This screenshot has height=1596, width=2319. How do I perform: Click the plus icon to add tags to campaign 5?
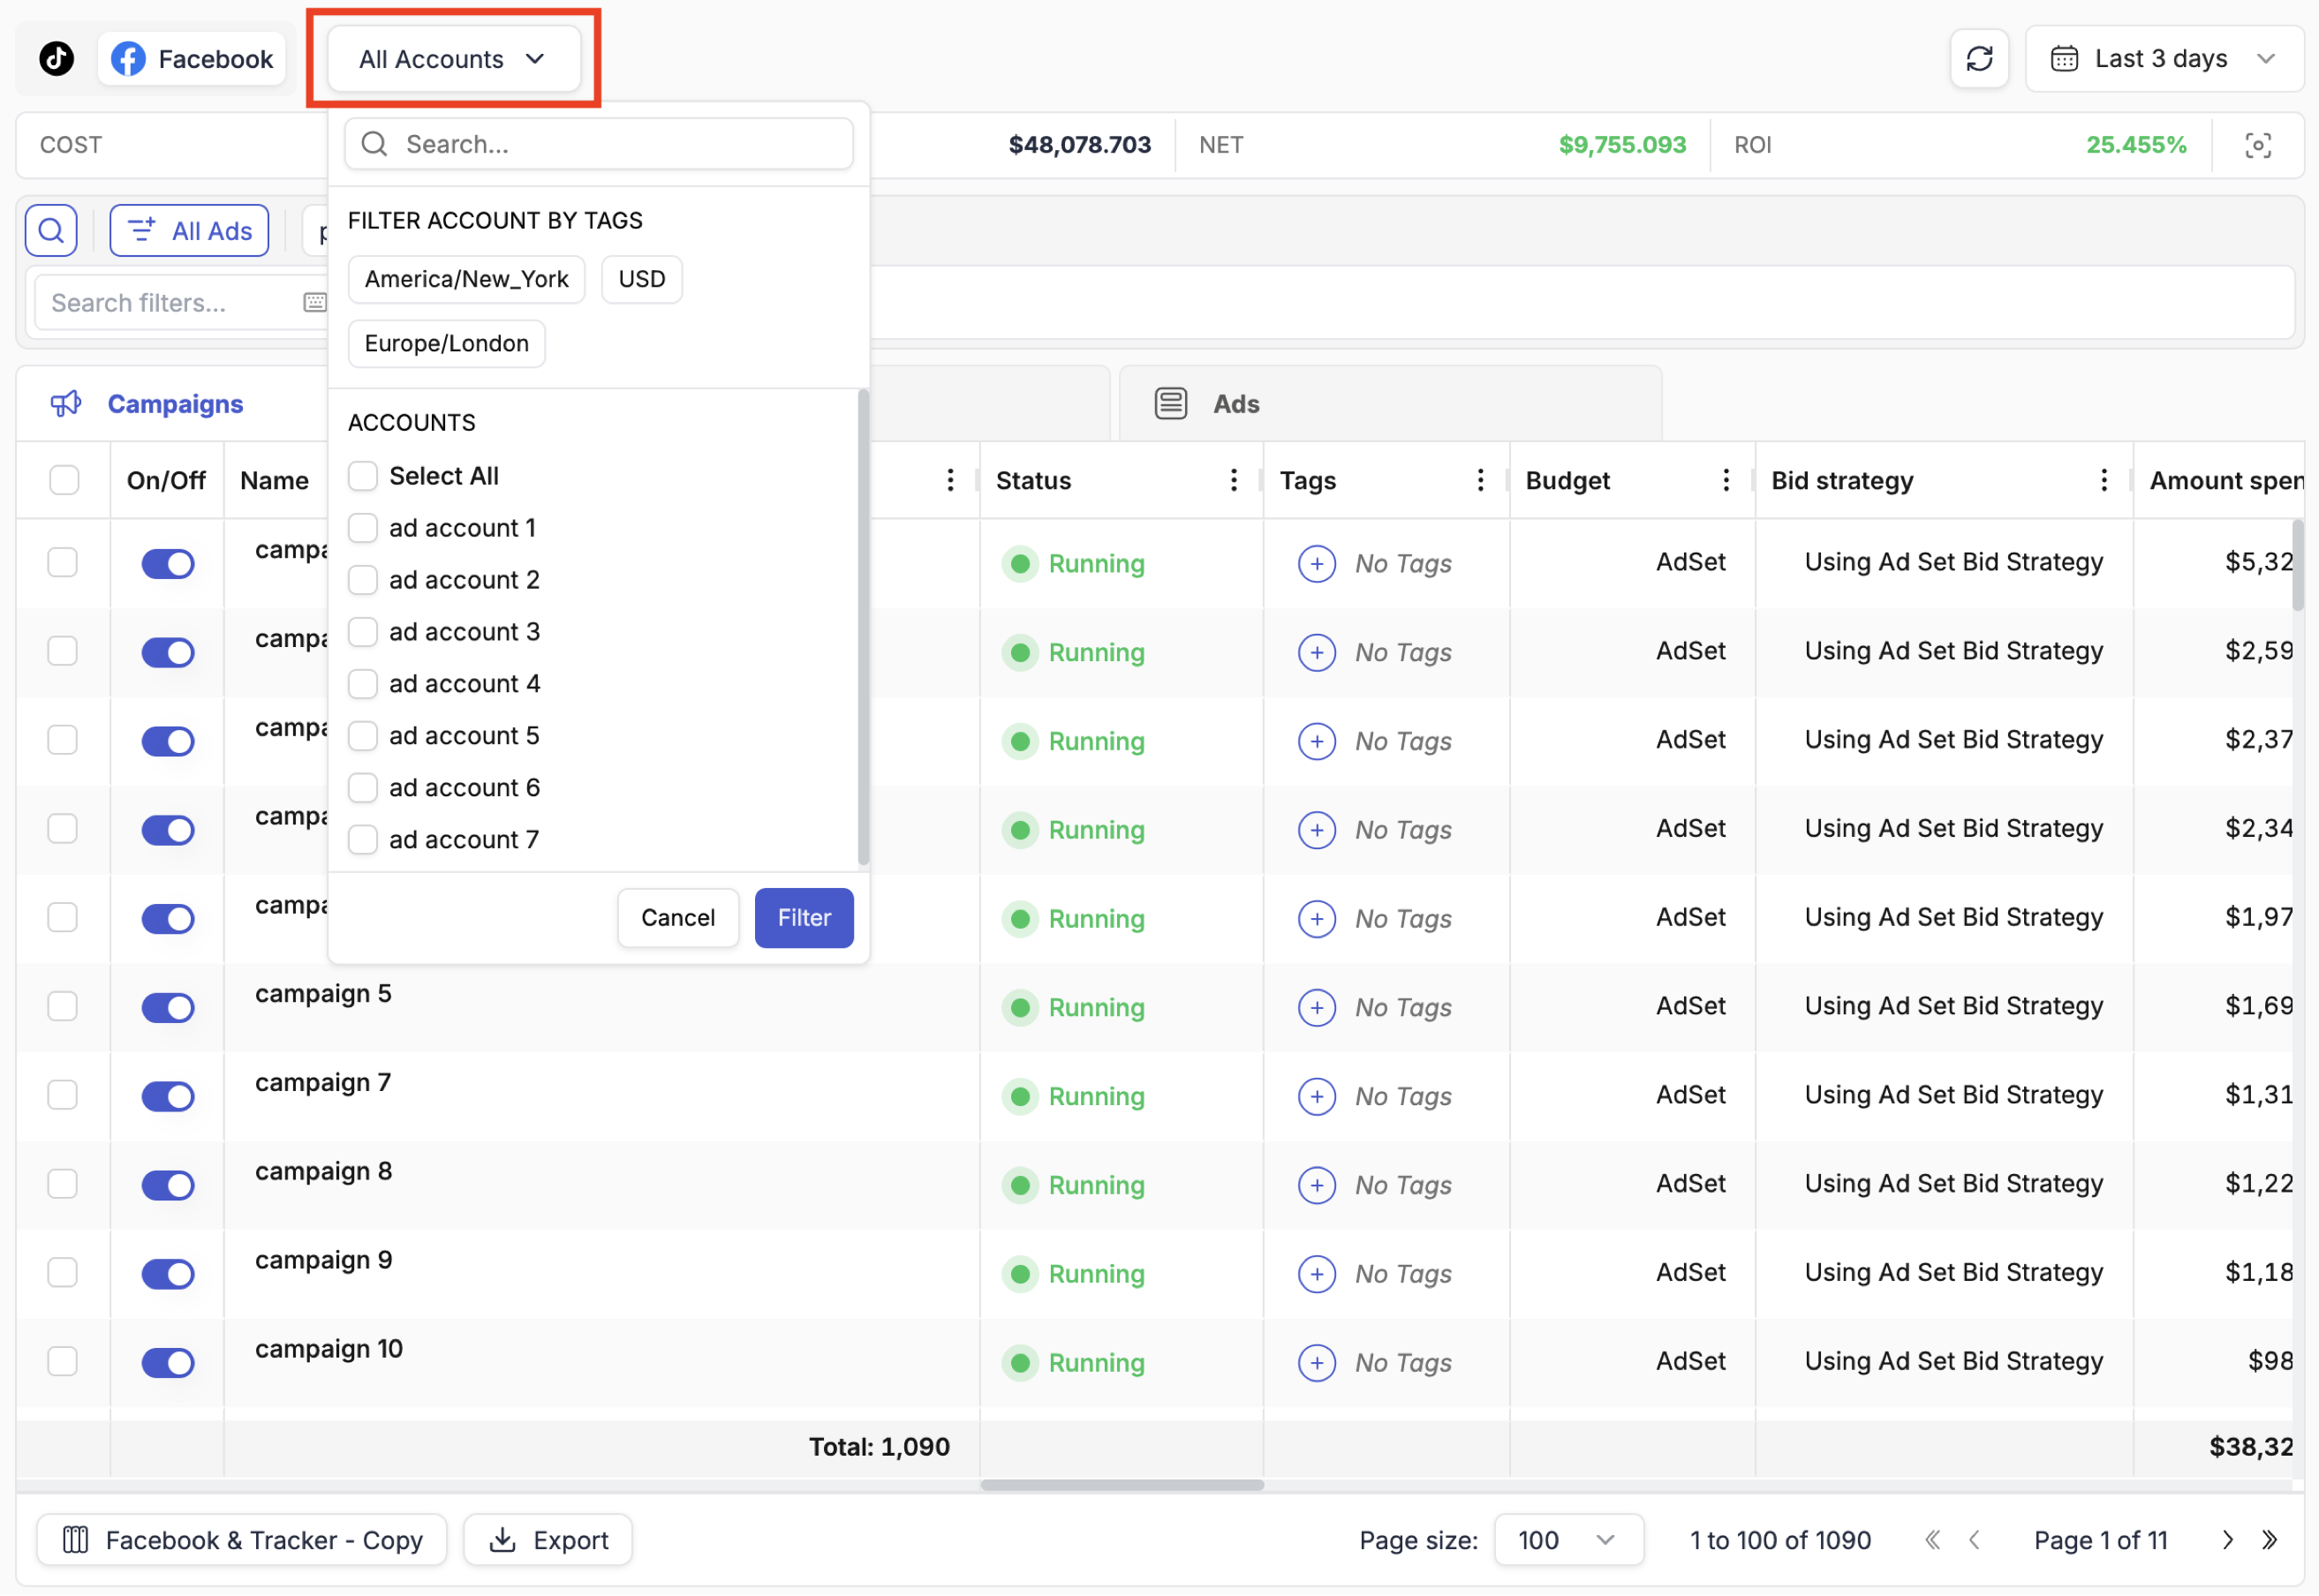click(x=1317, y=1007)
